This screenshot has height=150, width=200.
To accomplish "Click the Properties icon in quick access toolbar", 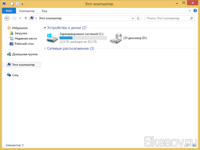I will click(x=12, y=4).
